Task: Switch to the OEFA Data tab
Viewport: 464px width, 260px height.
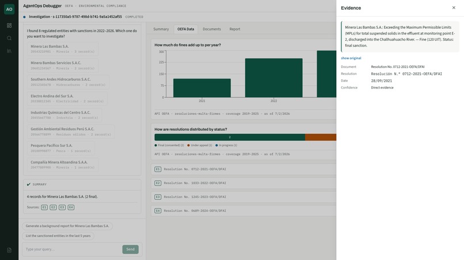Action: click(x=185, y=29)
